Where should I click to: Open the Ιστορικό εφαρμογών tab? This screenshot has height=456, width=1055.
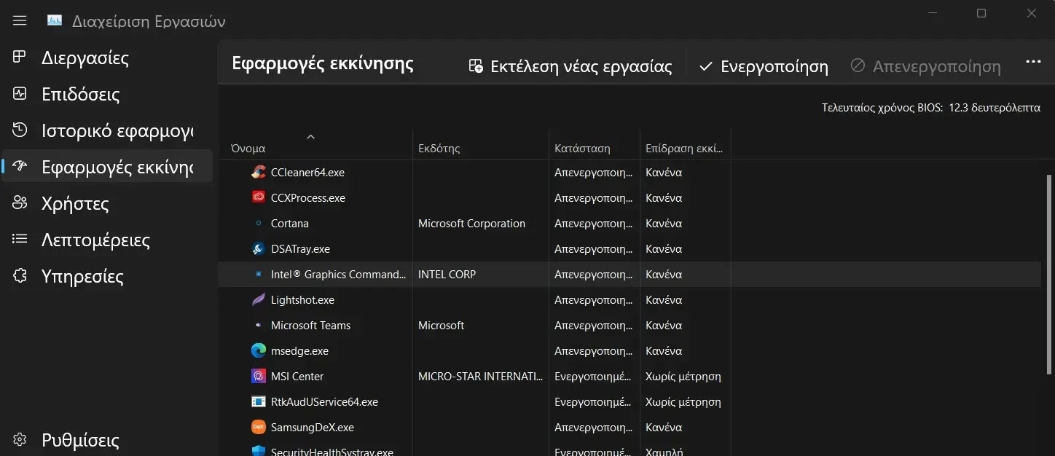pos(107,130)
